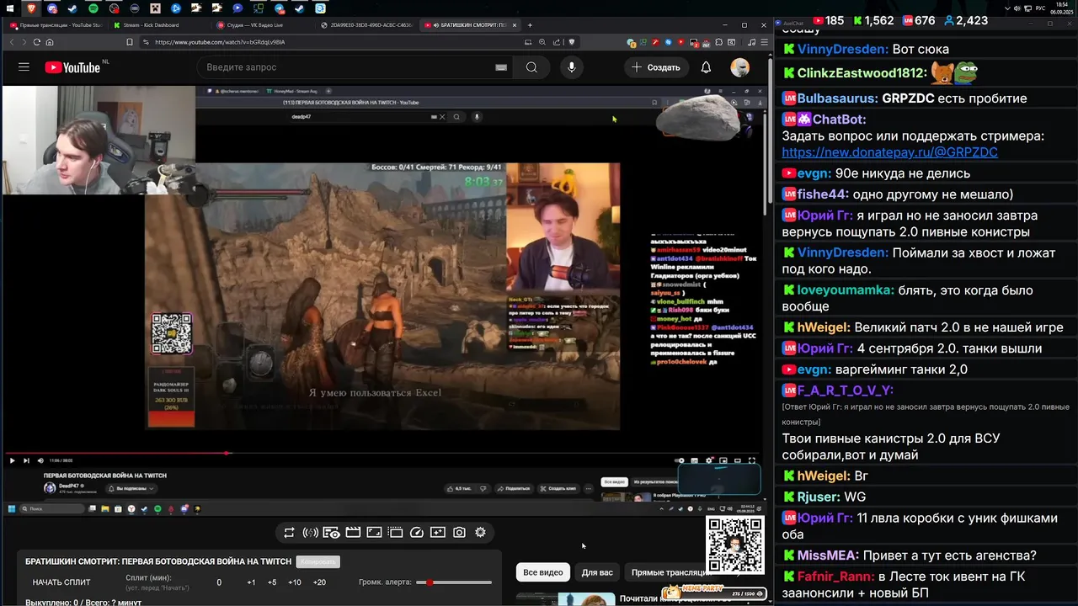Image resolution: width=1078 pixels, height=606 pixels.
Task: Reload the page in the browser
Action: tap(37, 42)
